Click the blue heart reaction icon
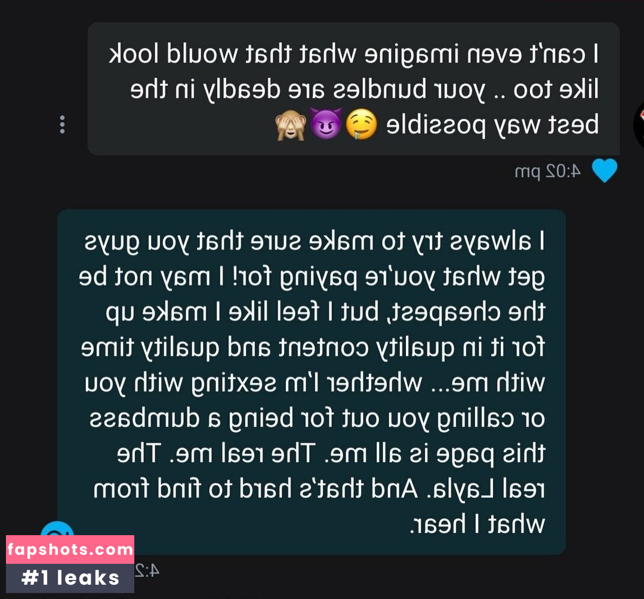This screenshot has width=644, height=599. click(604, 170)
